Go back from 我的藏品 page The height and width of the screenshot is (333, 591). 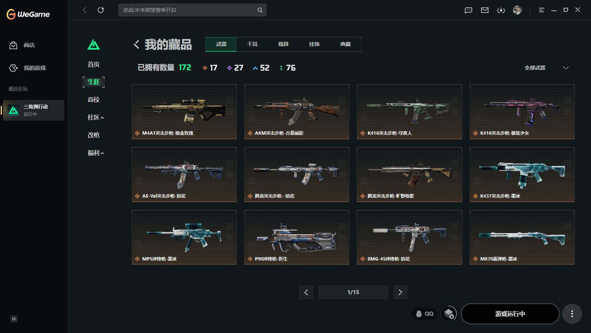136,44
